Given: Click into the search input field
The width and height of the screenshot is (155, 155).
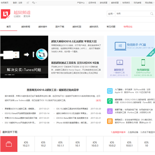Looking at the screenshot, I should click(x=133, y=14).
